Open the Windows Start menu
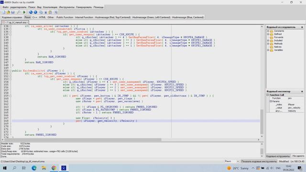The height and width of the screenshot is (172, 306). click(5, 168)
